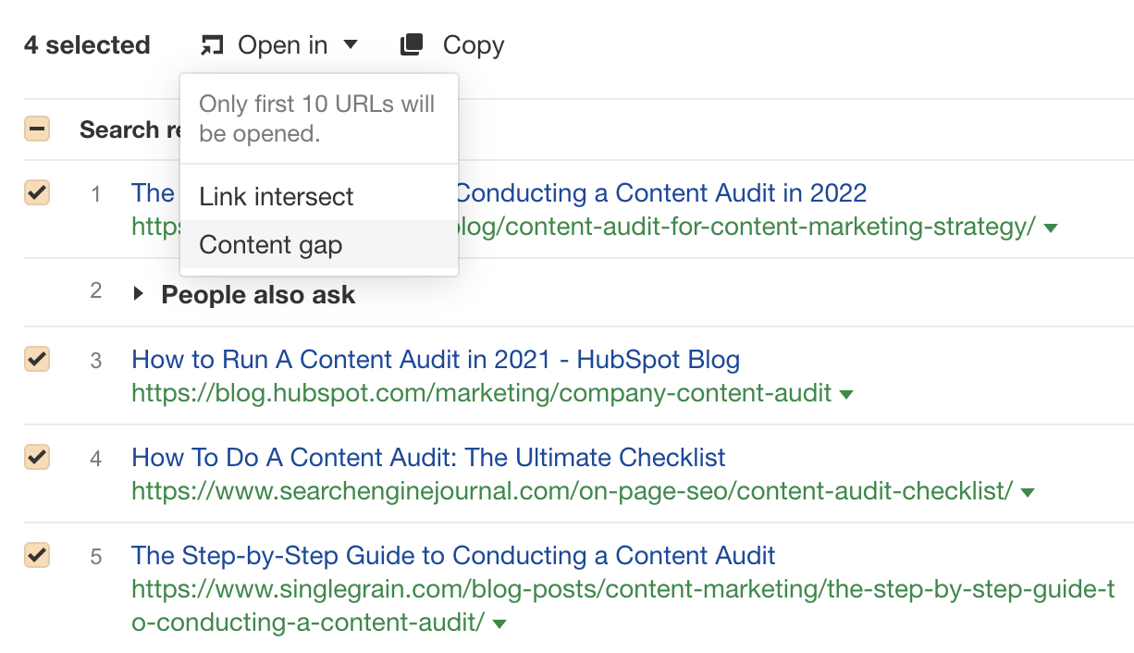The width and height of the screenshot is (1134, 653).
Task: Open 'How To Do A Content Audit: The Ultimate Checklist'
Action: tap(427, 457)
